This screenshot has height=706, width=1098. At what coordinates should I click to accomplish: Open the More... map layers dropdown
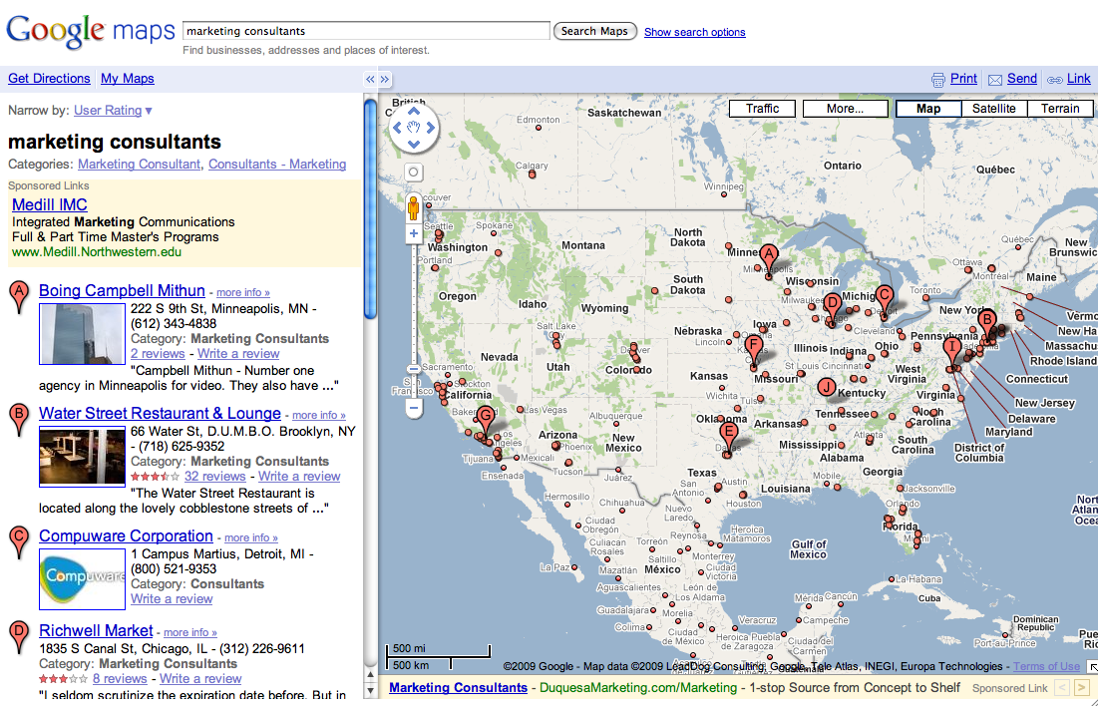[845, 109]
